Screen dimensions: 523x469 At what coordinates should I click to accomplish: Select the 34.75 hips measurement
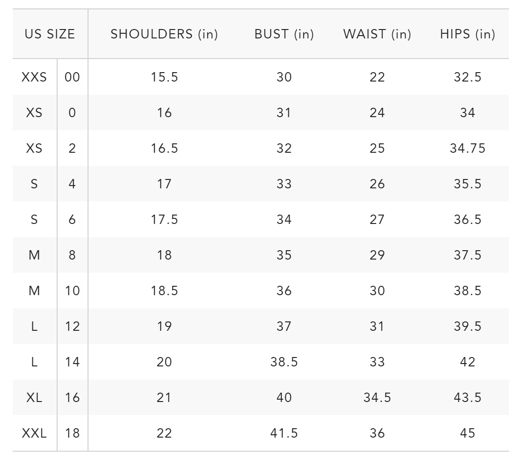point(468,149)
